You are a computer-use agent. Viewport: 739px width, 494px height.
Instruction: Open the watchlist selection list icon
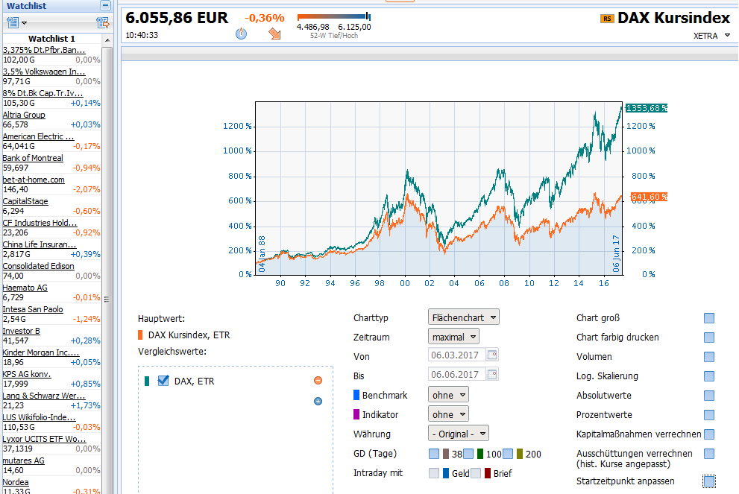(15, 22)
